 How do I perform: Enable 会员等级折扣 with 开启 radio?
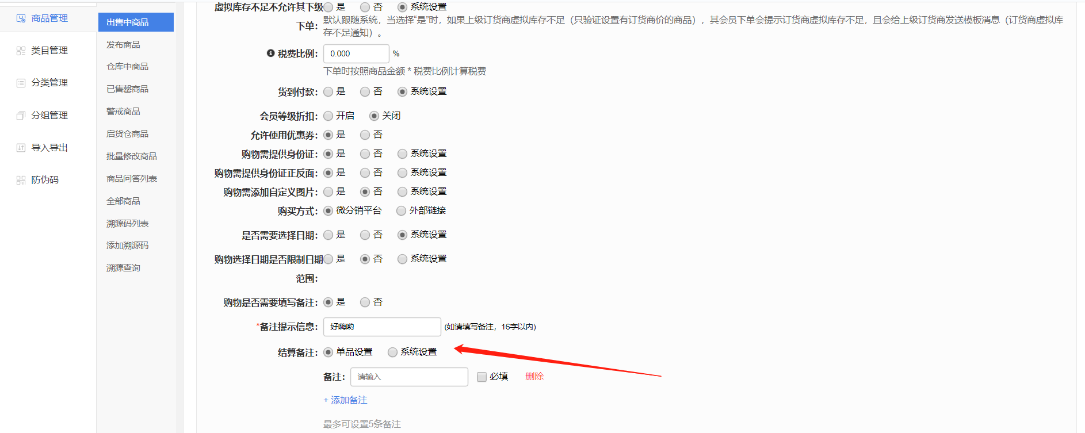coord(328,116)
